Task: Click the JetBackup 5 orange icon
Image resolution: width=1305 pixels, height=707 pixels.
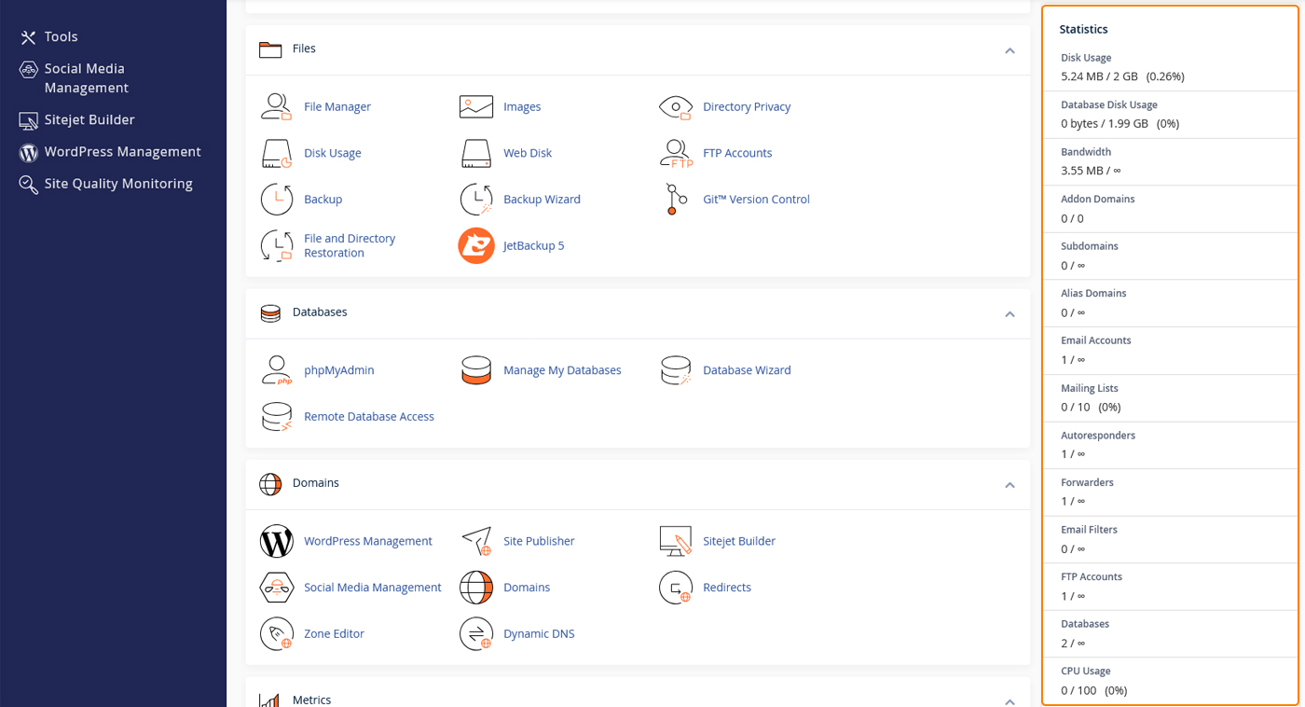Action: [476, 246]
